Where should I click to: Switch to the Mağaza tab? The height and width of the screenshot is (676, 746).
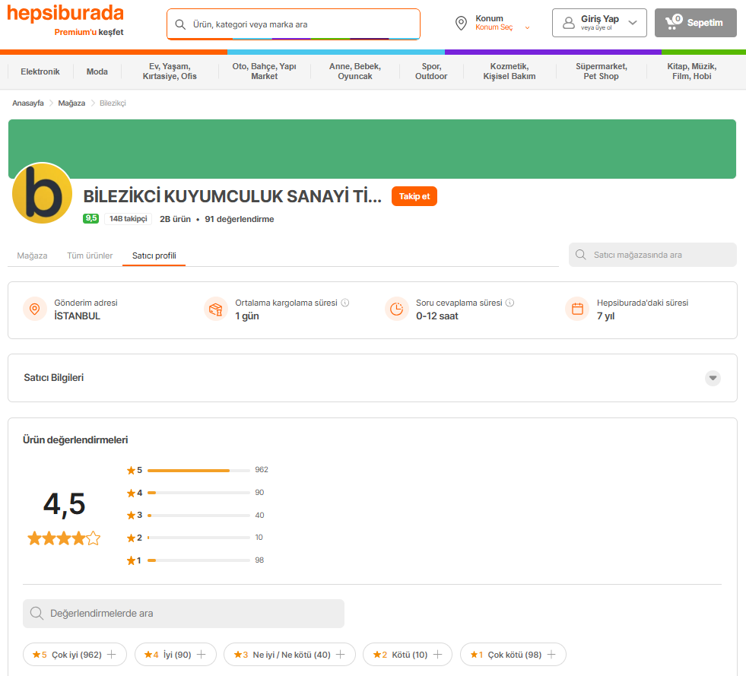(x=32, y=255)
